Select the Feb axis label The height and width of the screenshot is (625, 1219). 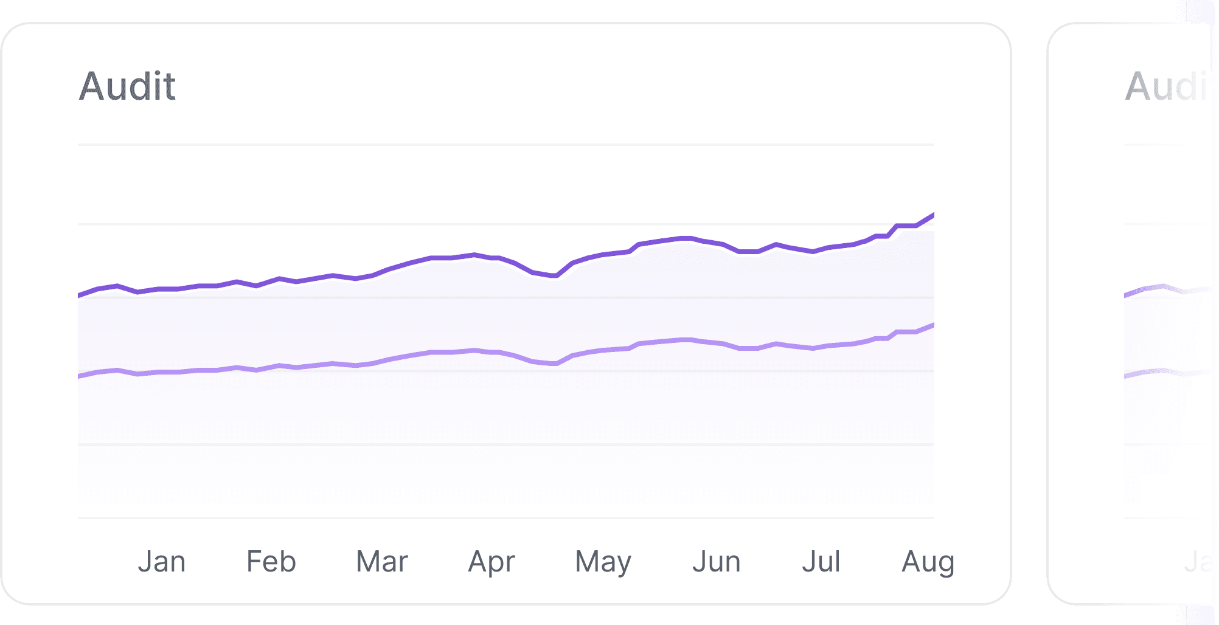click(x=271, y=561)
